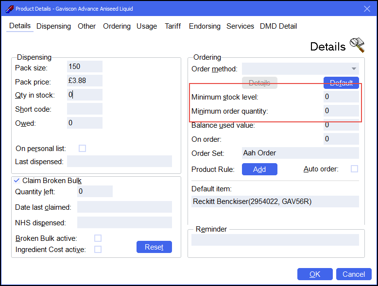Enable the Auto order checkbox
The image size is (378, 286).
[x=355, y=169]
